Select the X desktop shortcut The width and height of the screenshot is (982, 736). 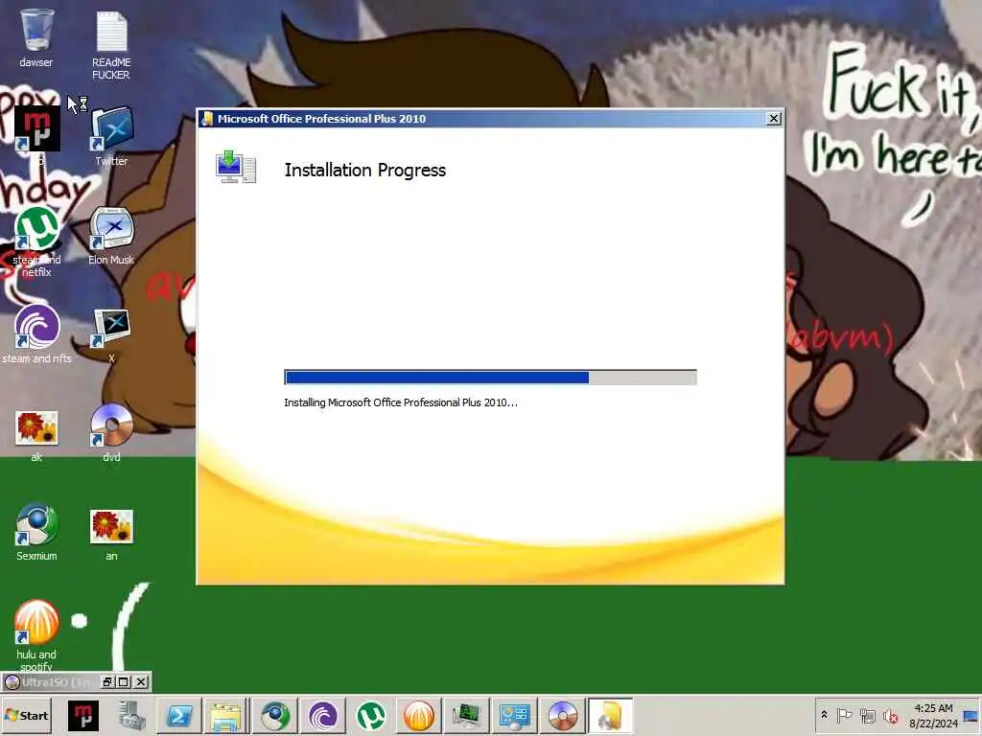click(111, 334)
